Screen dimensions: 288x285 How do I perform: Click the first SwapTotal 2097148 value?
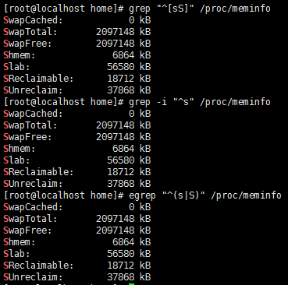116,32
